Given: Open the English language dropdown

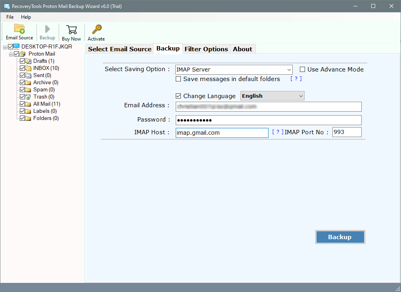Looking at the screenshot, I should 272,96.
